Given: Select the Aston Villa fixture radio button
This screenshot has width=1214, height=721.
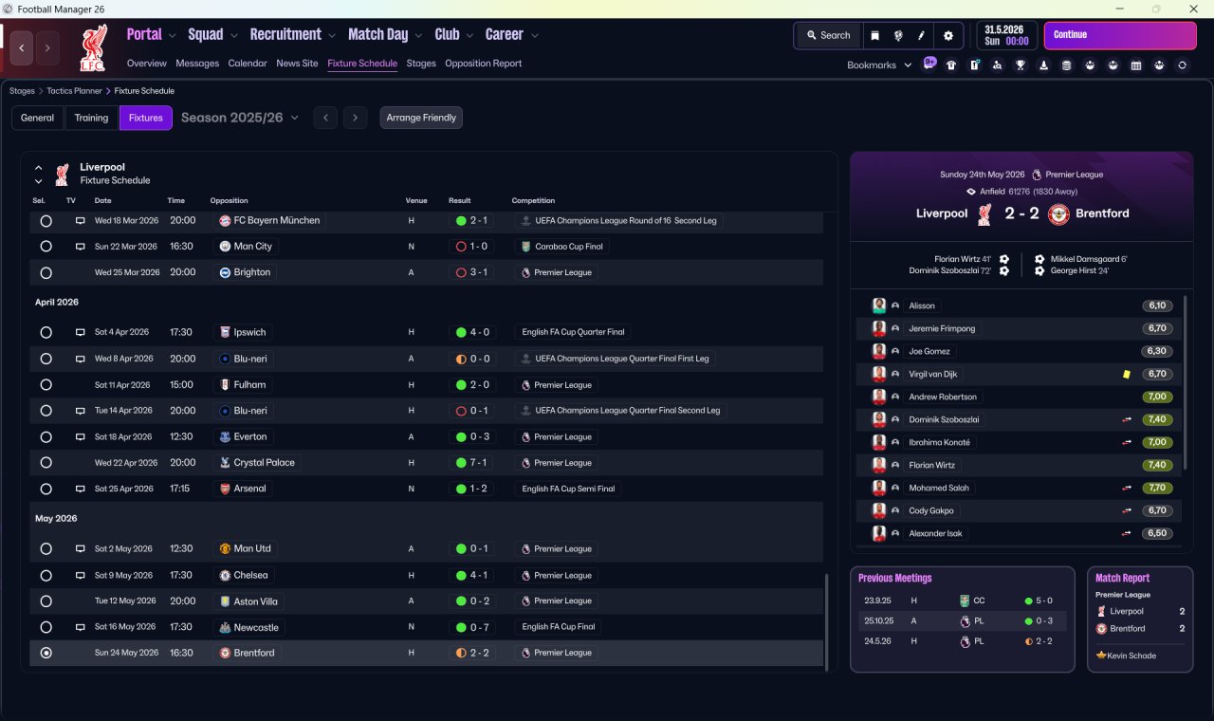Looking at the screenshot, I should point(46,601).
